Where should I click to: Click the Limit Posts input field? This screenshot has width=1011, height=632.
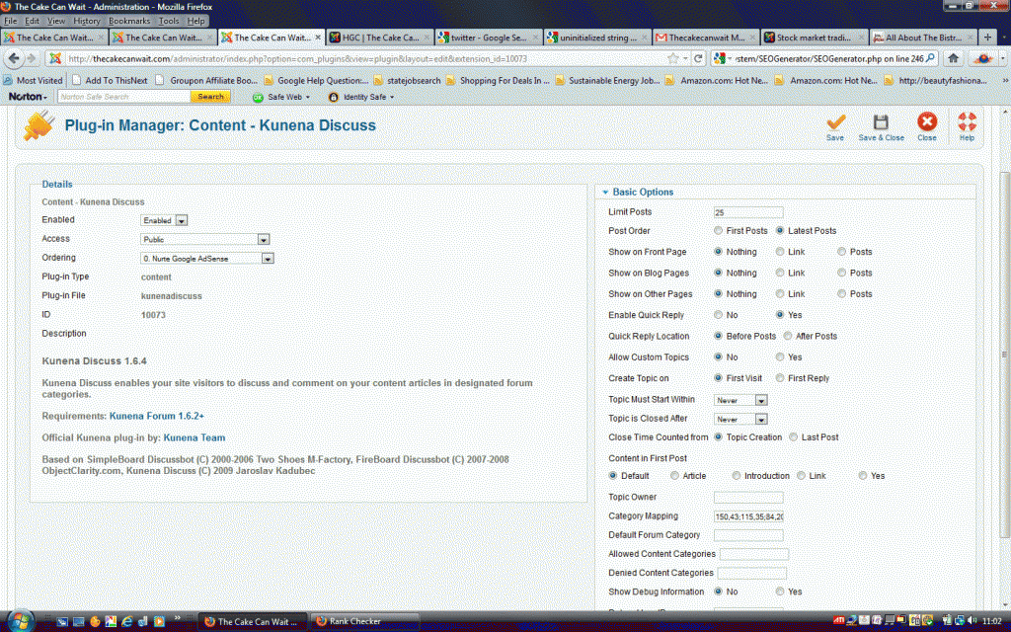[x=747, y=212]
